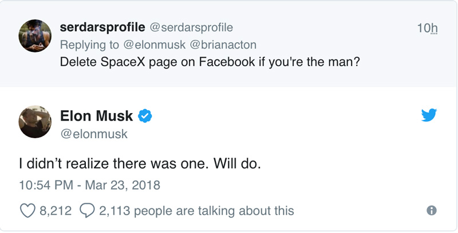458x233 pixels.
Task: Click the Twitter bird logo icon
Action: [x=429, y=115]
